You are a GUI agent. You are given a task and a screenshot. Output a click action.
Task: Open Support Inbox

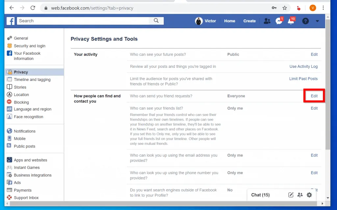point(26,198)
